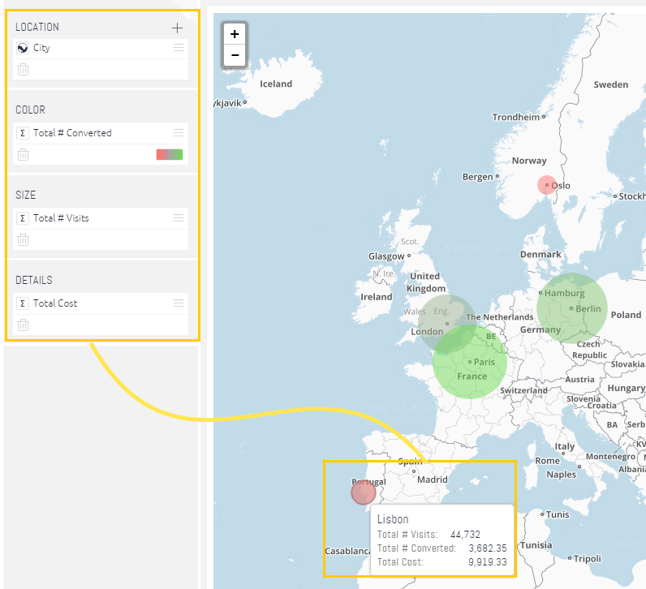Delete the City location field via trash icon
The height and width of the screenshot is (589, 646).
tap(23, 70)
